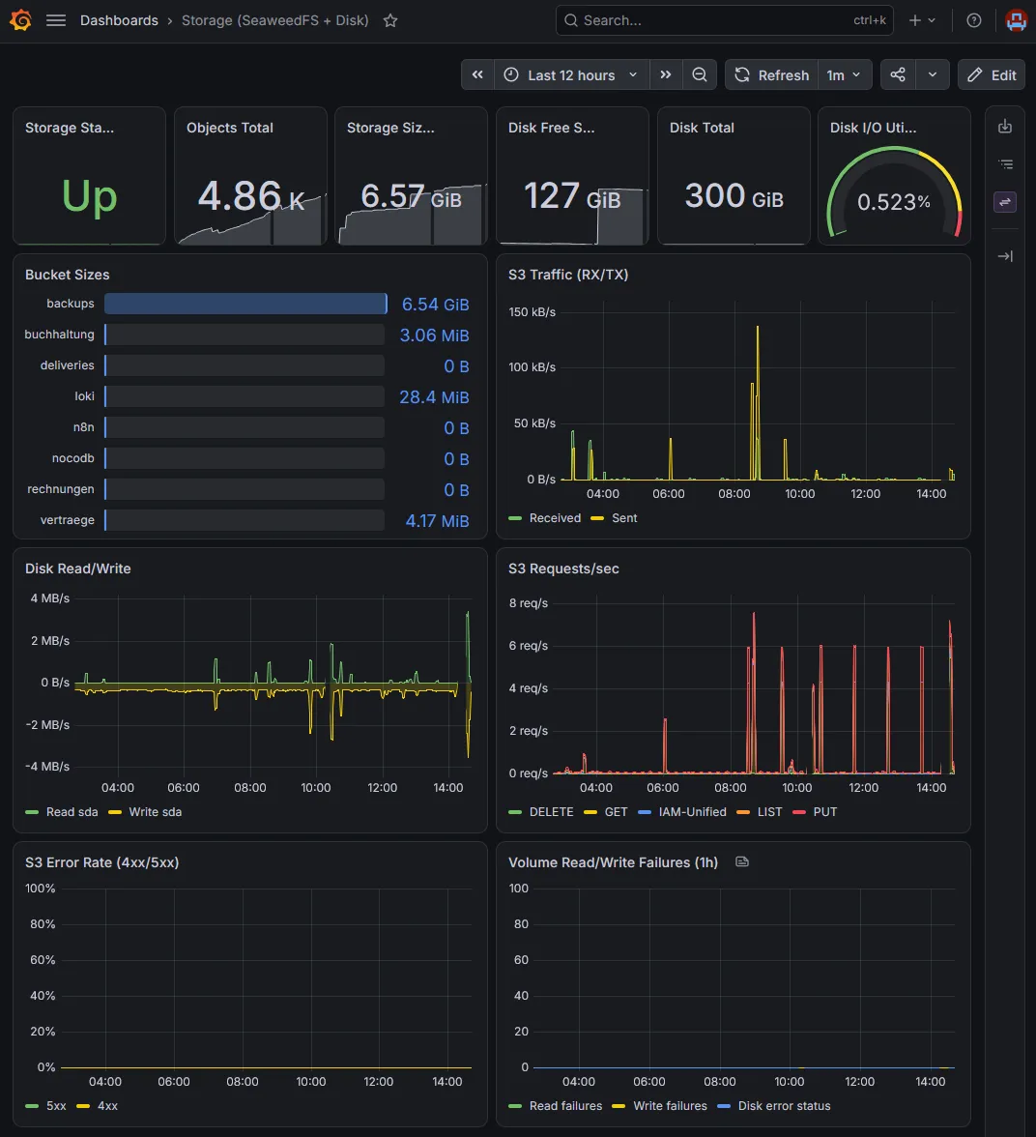
Task: Click the red PUT color swatch in legend
Action: [799, 812]
